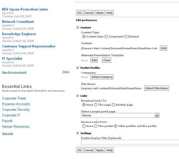Clear the Alternate Presentation Template
Viewport: 179px width, 159px height.
(x=107, y=60)
